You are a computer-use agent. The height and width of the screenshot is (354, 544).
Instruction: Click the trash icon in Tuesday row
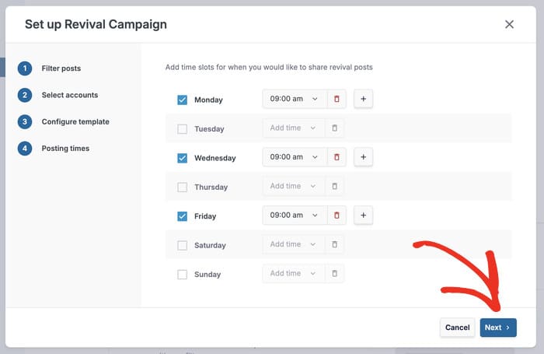coord(335,128)
